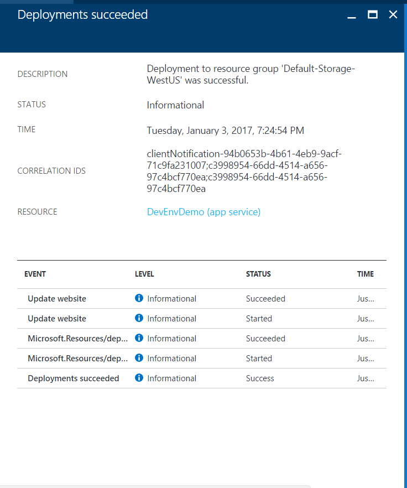The image size is (407, 488).
Task: Select first Microsoft.Resources/dep... event name
Action: point(78,339)
